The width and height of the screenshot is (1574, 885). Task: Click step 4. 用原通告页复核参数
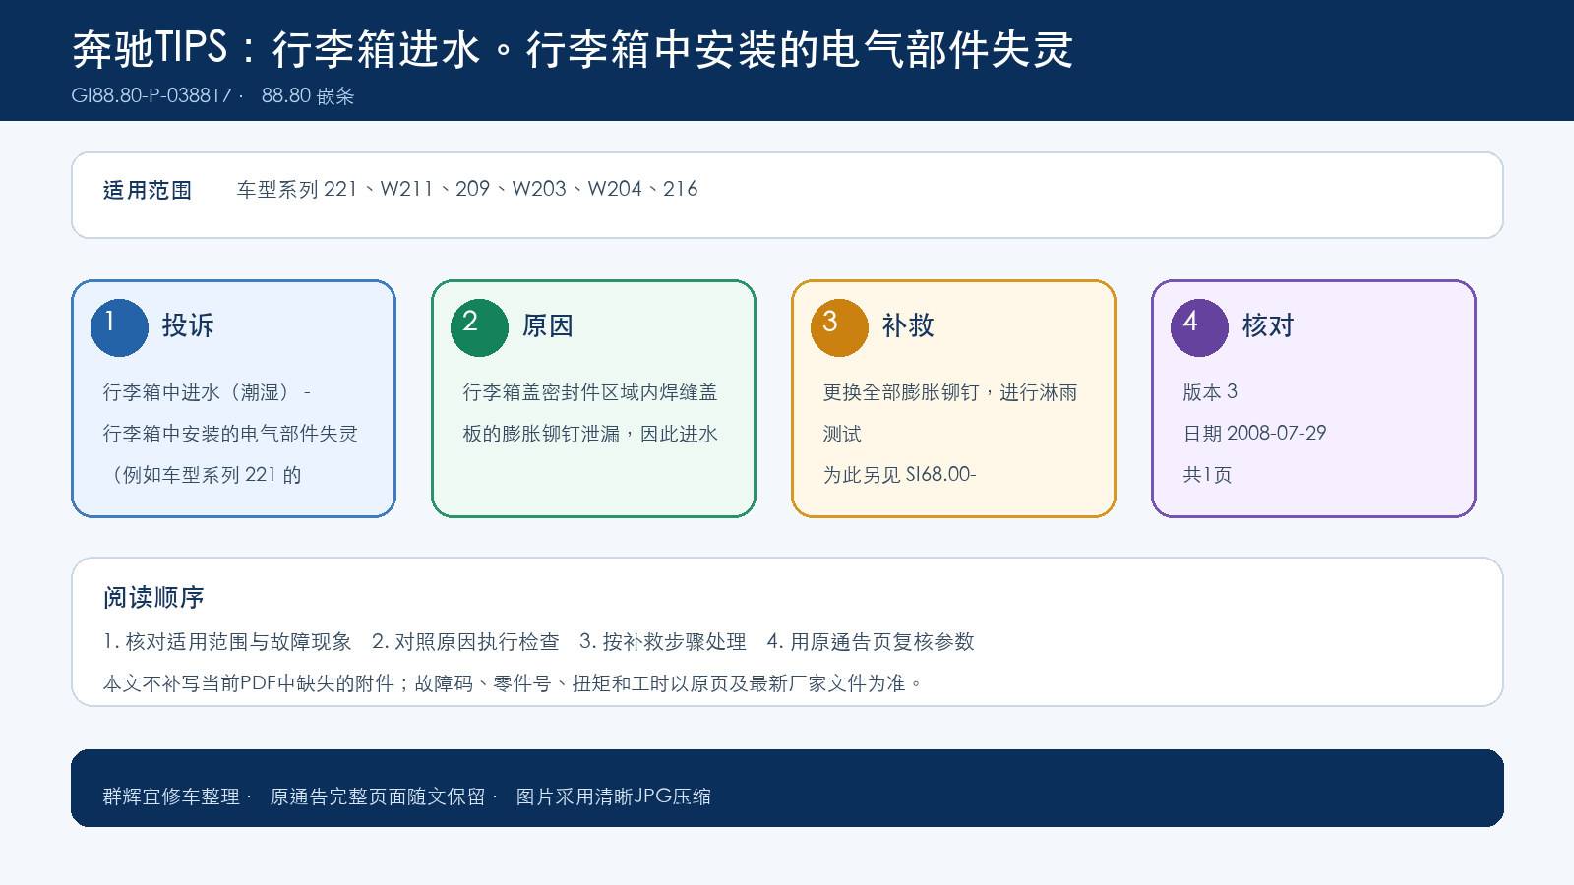pyautogui.click(x=871, y=642)
